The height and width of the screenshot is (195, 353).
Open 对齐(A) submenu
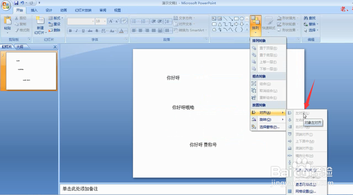(268, 112)
